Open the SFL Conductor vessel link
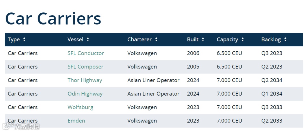Viewport: 305px width, 132px height. 86,53
